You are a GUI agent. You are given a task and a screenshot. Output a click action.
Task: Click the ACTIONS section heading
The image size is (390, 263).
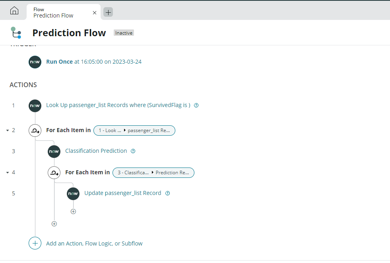tap(23, 85)
